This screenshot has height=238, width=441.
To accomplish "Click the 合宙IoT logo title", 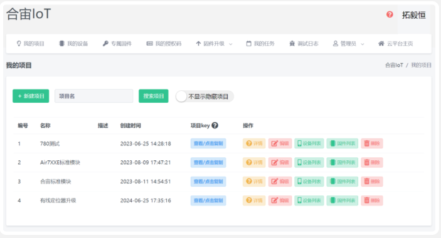I will tap(29, 14).
